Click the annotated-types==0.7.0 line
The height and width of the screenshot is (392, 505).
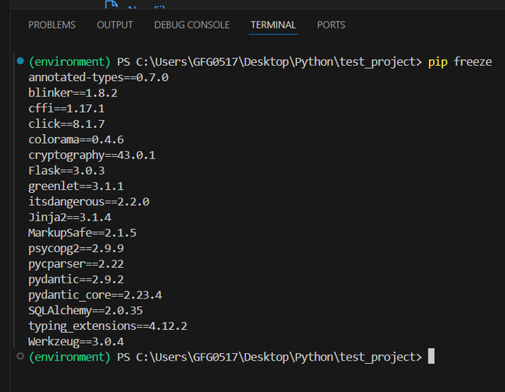pos(98,77)
